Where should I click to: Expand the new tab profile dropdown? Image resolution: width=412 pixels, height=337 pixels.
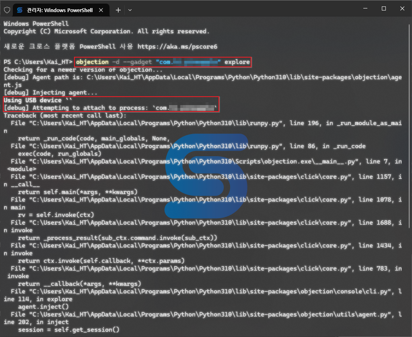130,10
